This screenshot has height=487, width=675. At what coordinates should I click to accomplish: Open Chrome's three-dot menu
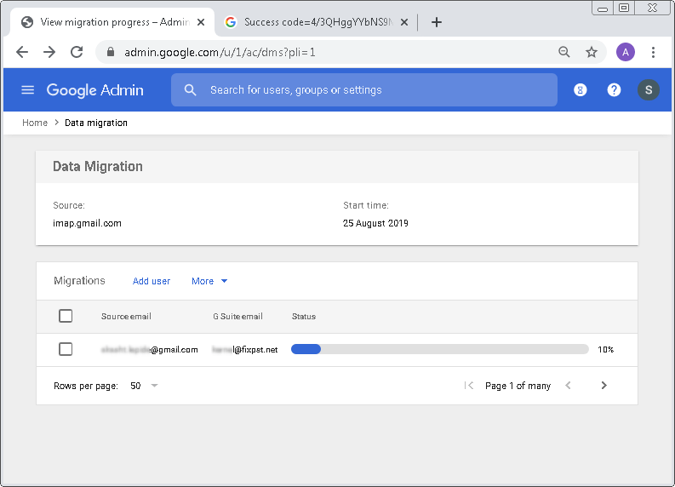[653, 52]
